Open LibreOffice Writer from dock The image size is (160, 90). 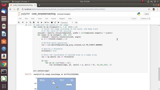[4, 34]
